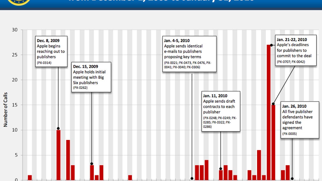Select the Jan. 26, 2010 agreement callout
This screenshot has width=322, height=181.
[x=300, y=120]
